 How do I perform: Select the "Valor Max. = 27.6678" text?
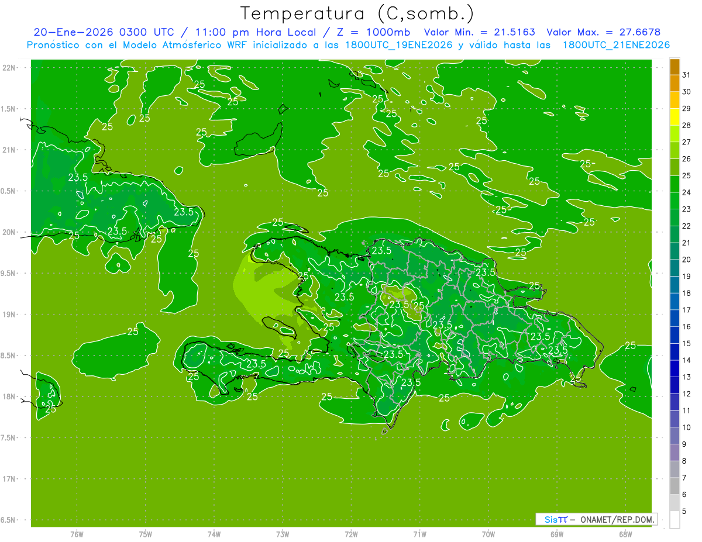click(603, 32)
